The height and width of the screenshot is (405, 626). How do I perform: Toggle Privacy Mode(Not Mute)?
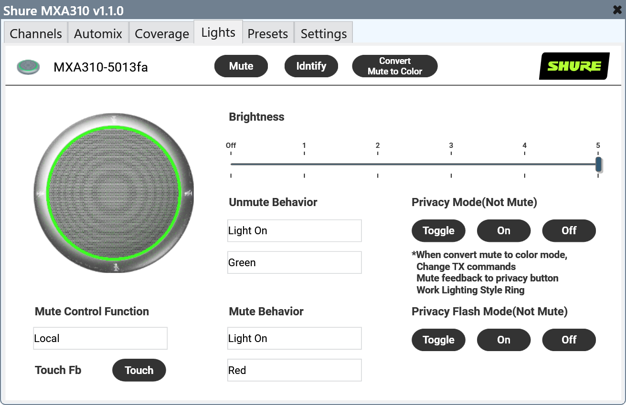coord(438,231)
